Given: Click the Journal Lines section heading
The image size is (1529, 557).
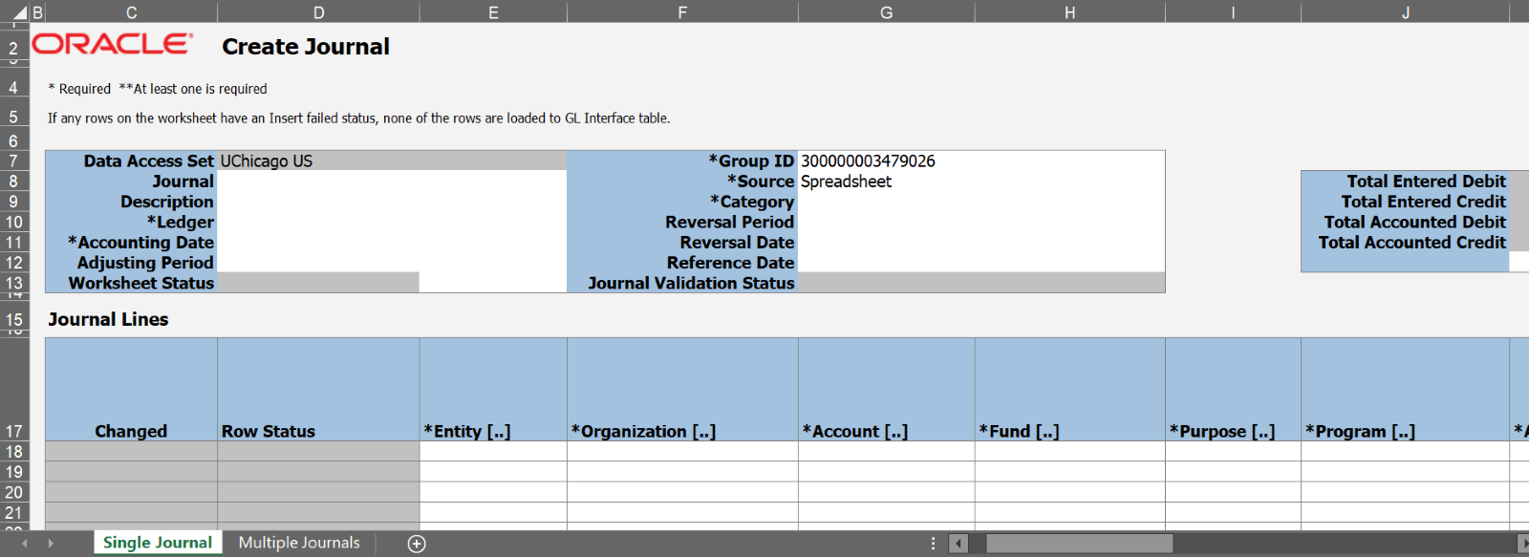Looking at the screenshot, I should pos(108,319).
